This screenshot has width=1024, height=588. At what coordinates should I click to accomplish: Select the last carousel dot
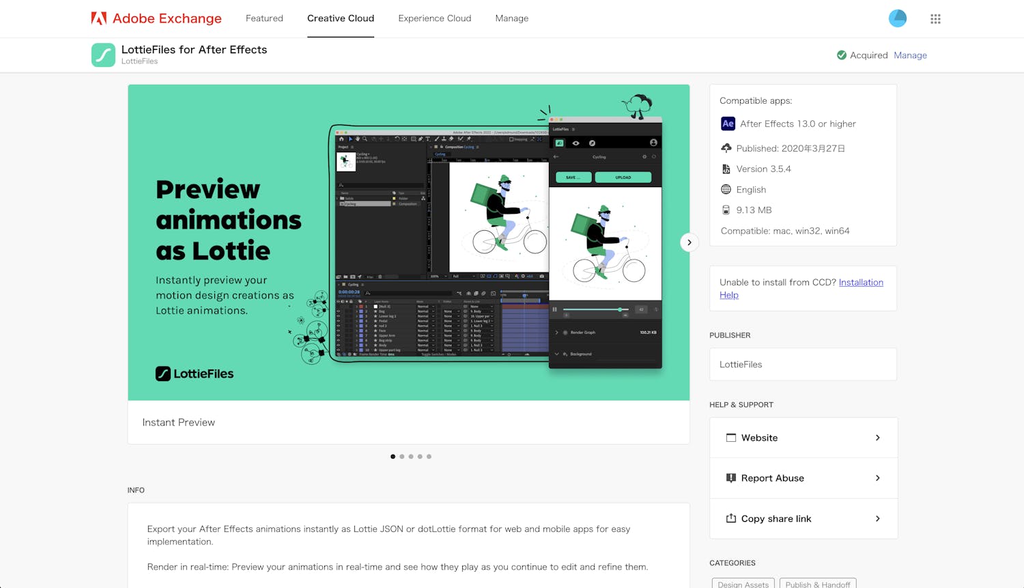click(x=429, y=456)
